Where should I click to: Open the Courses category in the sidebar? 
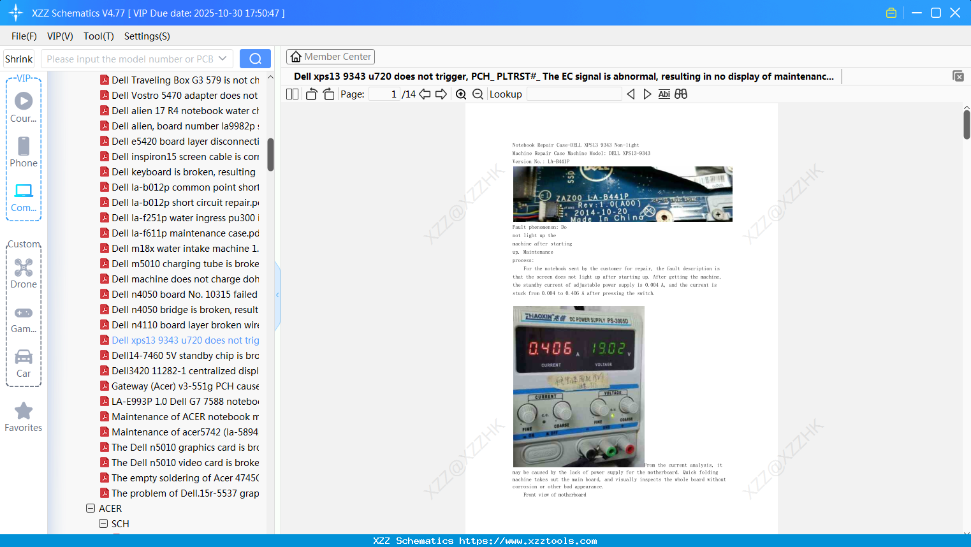(24, 107)
